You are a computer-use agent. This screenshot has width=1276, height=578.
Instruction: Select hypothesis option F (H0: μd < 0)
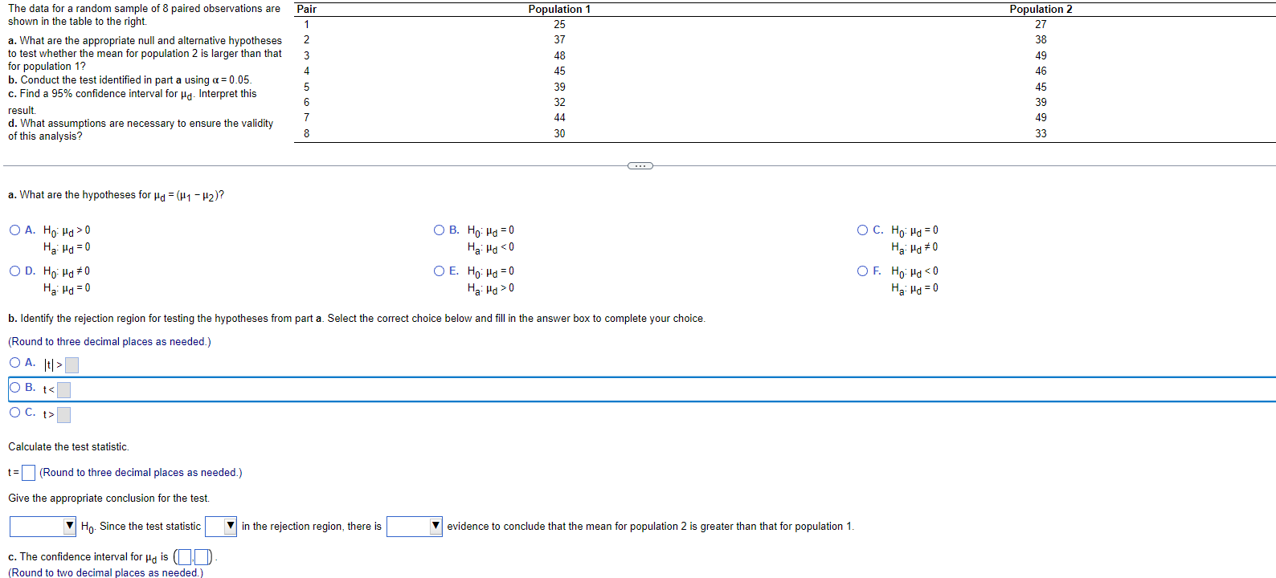coord(863,271)
